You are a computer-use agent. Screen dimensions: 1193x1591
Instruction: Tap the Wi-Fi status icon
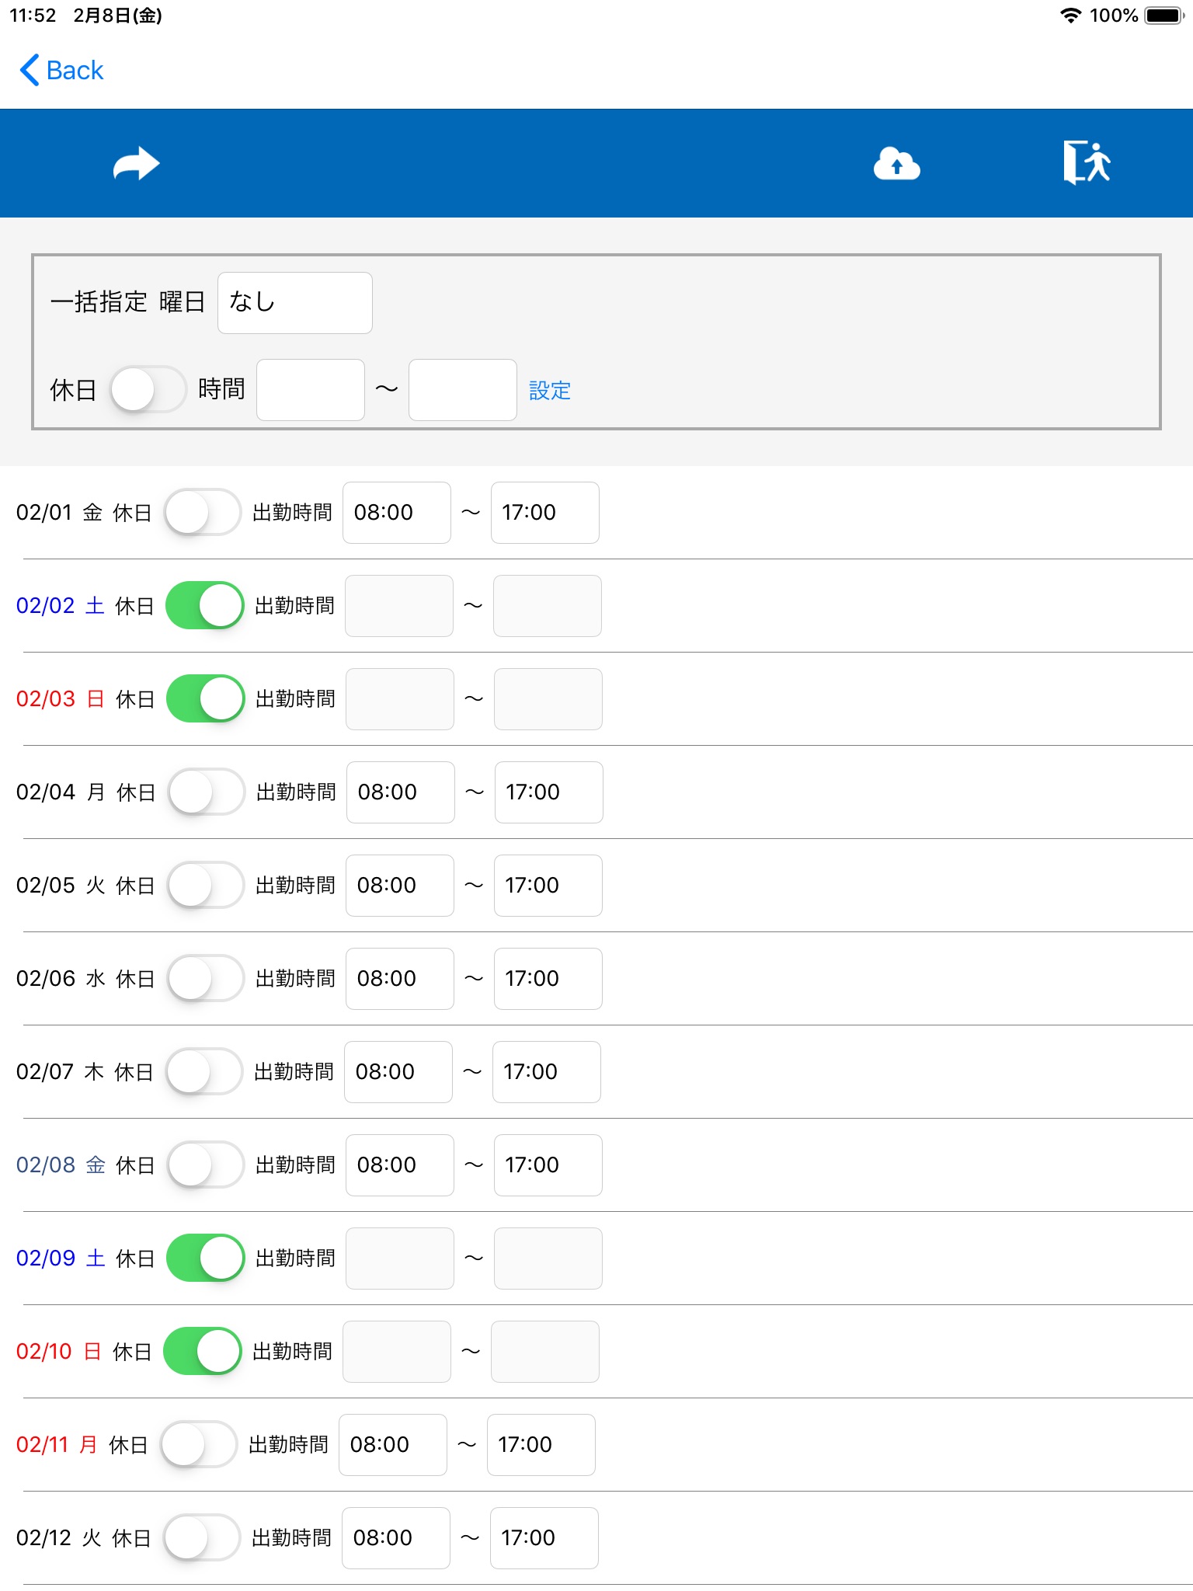tap(1070, 16)
